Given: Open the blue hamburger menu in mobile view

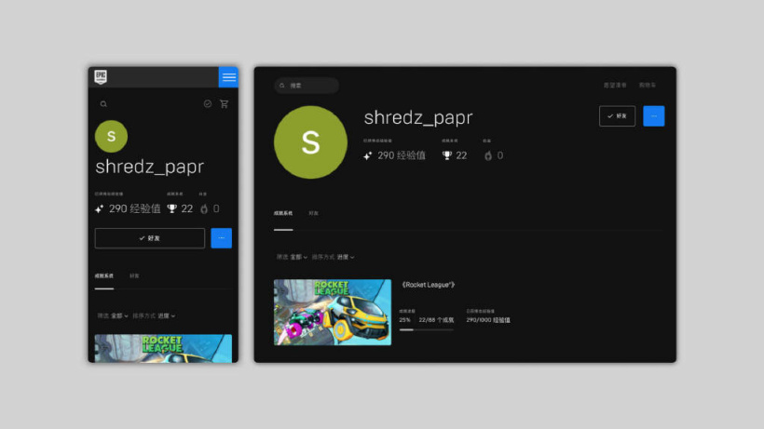Looking at the screenshot, I should pos(228,77).
